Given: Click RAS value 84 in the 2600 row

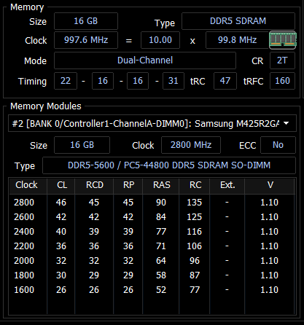Looking at the screenshot, I should [x=161, y=217].
